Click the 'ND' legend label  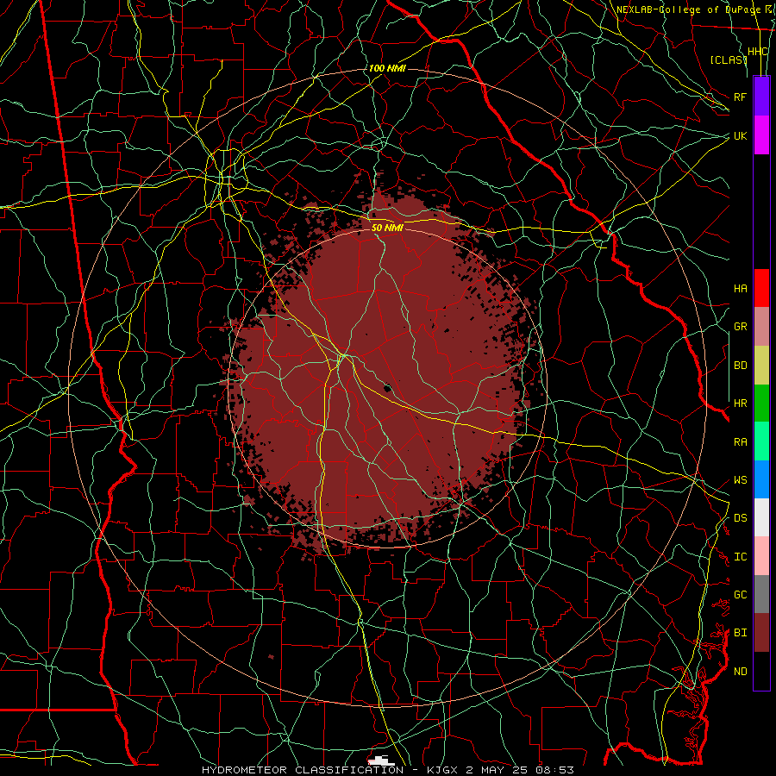click(740, 672)
